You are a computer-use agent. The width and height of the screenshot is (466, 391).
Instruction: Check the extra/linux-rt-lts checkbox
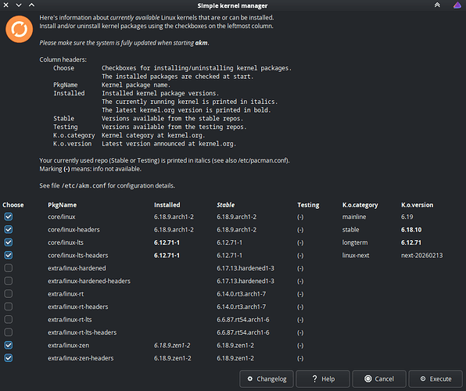(9, 320)
